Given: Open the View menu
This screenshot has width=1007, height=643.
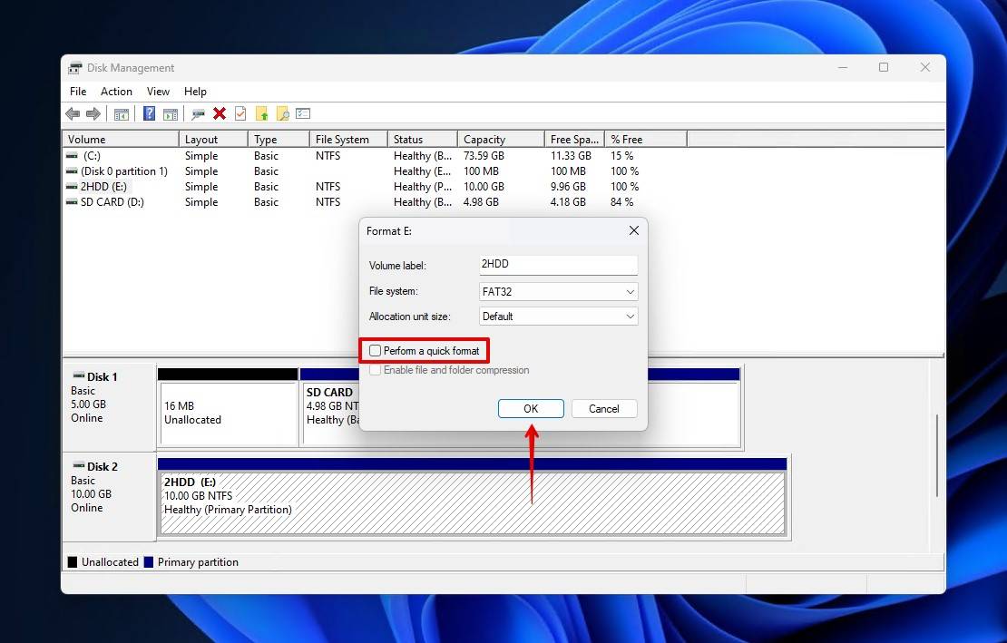Looking at the screenshot, I should click(x=158, y=92).
